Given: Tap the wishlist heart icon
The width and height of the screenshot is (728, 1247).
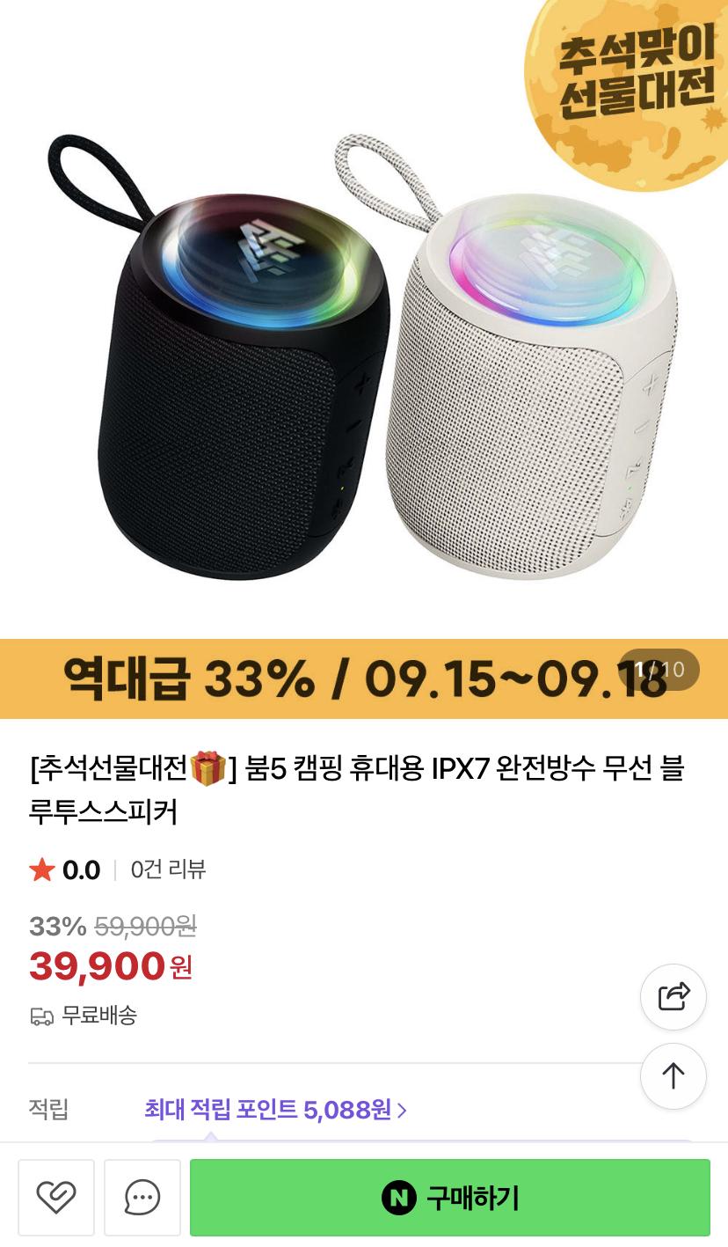Looking at the screenshot, I should (x=56, y=1198).
